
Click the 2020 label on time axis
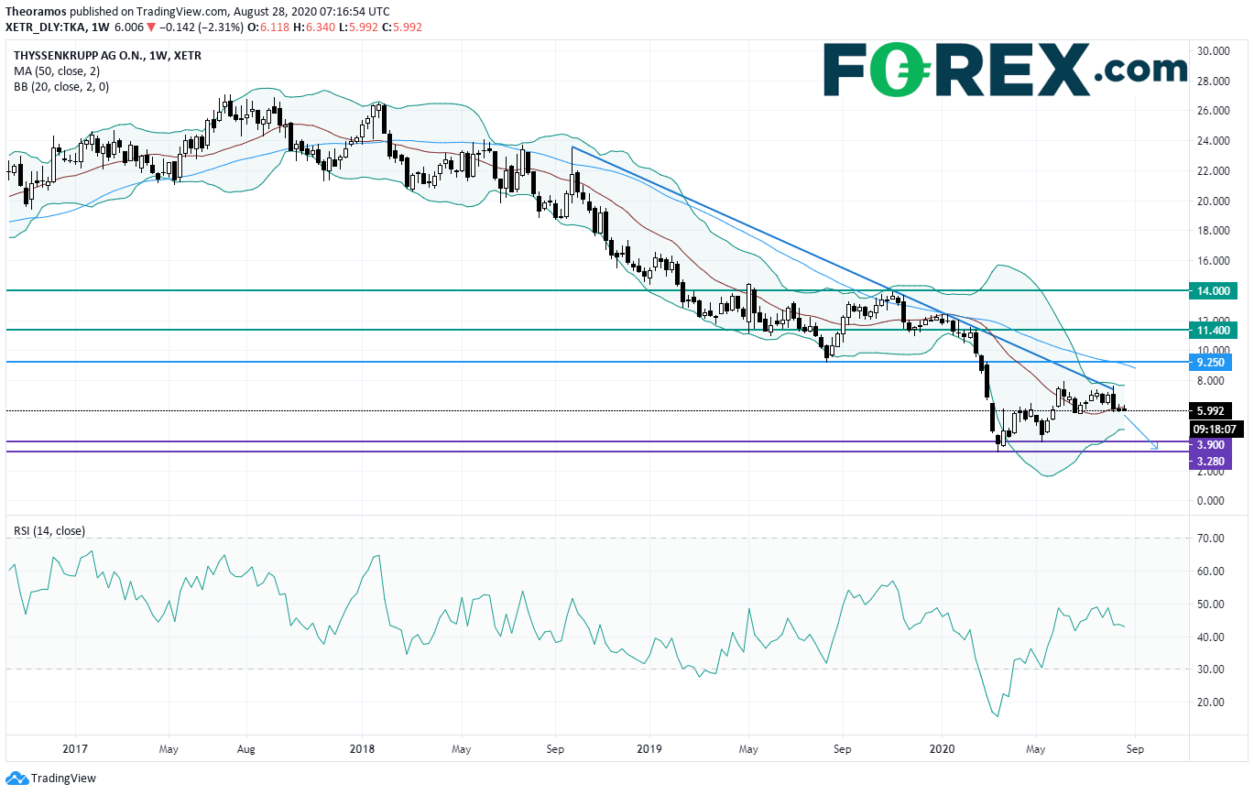click(x=943, y=747)
